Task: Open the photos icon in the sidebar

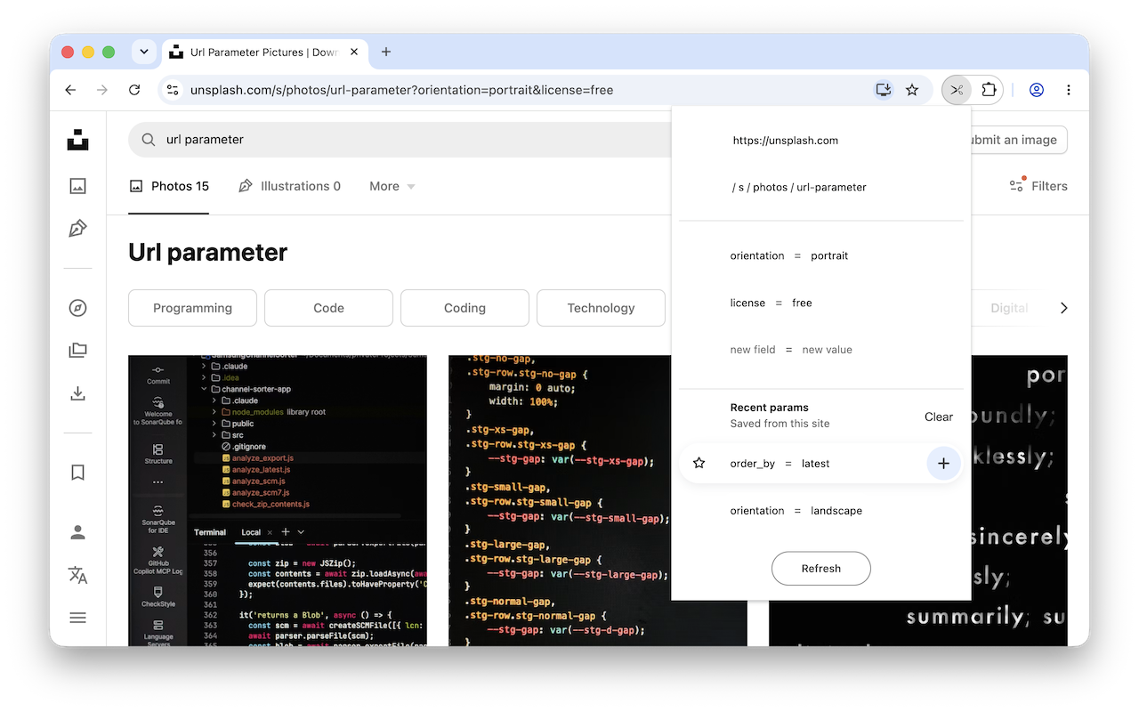Action: pos(78,186)
